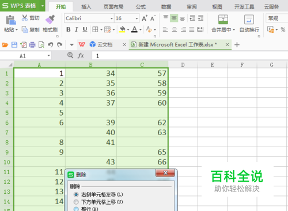Switch to the 页面布局 ribbon tab

(x=113, y=7)
